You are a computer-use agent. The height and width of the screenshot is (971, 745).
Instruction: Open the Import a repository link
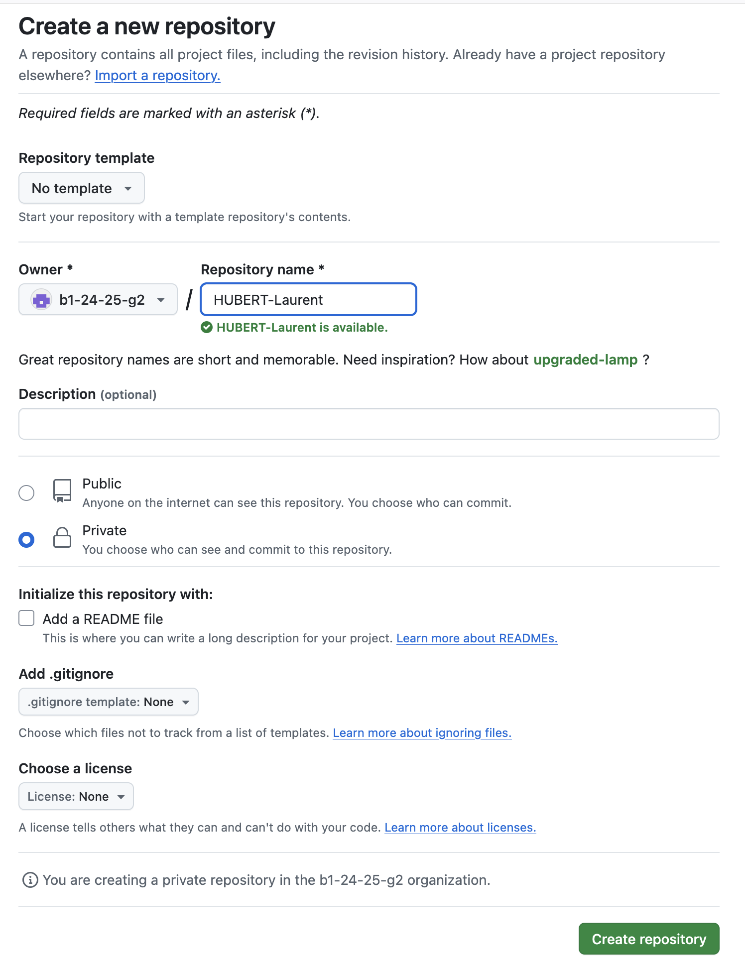[157, 76]
